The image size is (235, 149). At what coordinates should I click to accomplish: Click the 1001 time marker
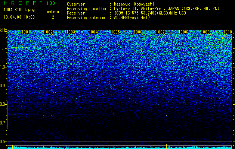[26, 32]
